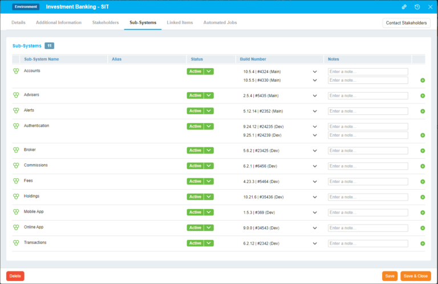
Task: Click the sub-system icon beside Mobile App
Action: (x=16, y=212)
